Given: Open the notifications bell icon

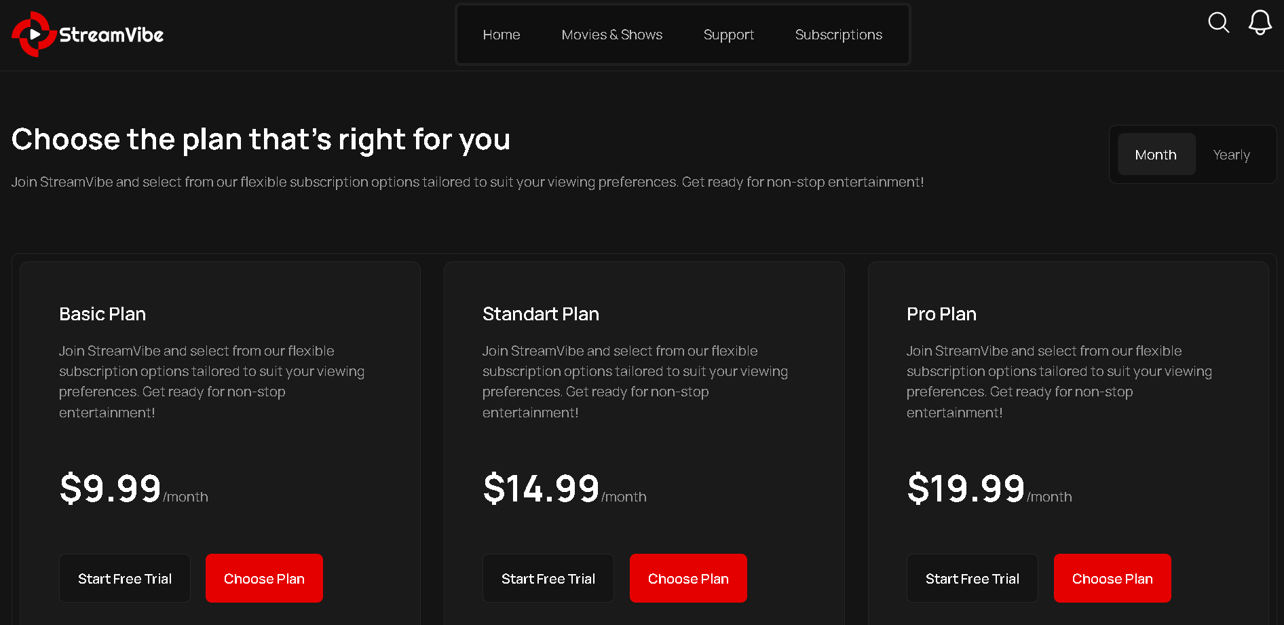Looking at the screenshot, I should pos(1260,22).
